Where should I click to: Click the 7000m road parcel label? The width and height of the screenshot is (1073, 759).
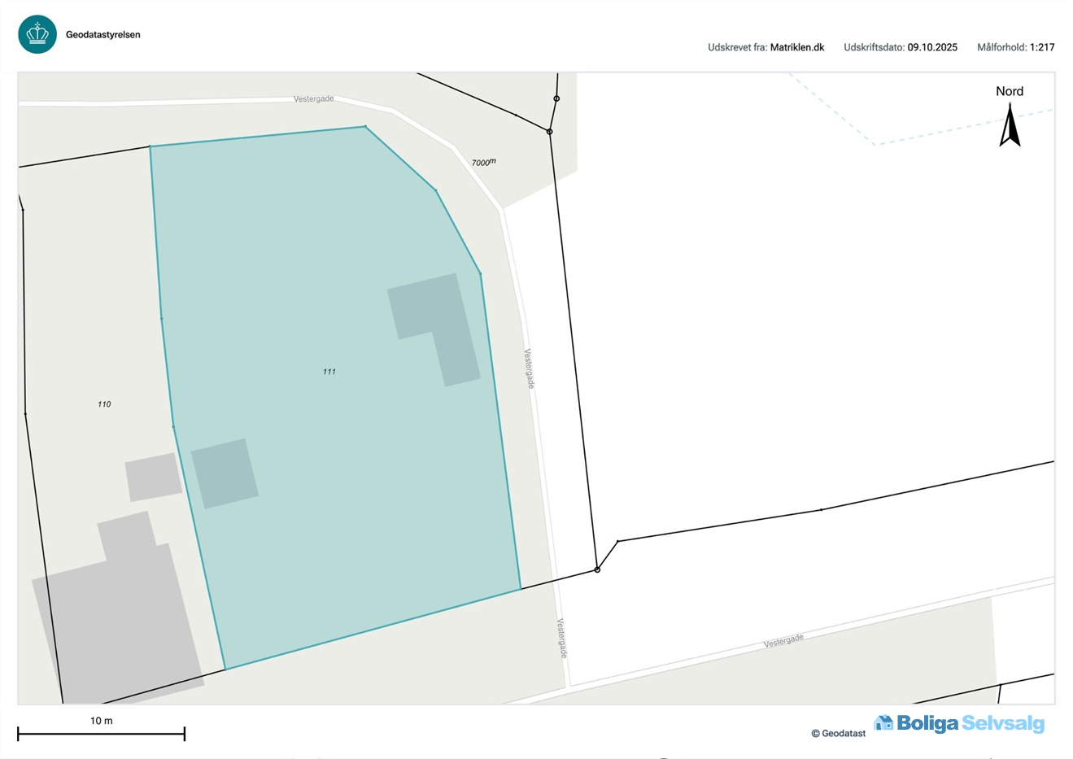click(483, 163)
